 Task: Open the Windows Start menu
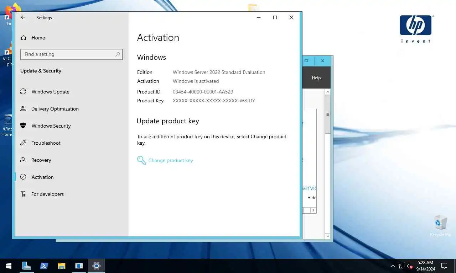tap(9, 266)
